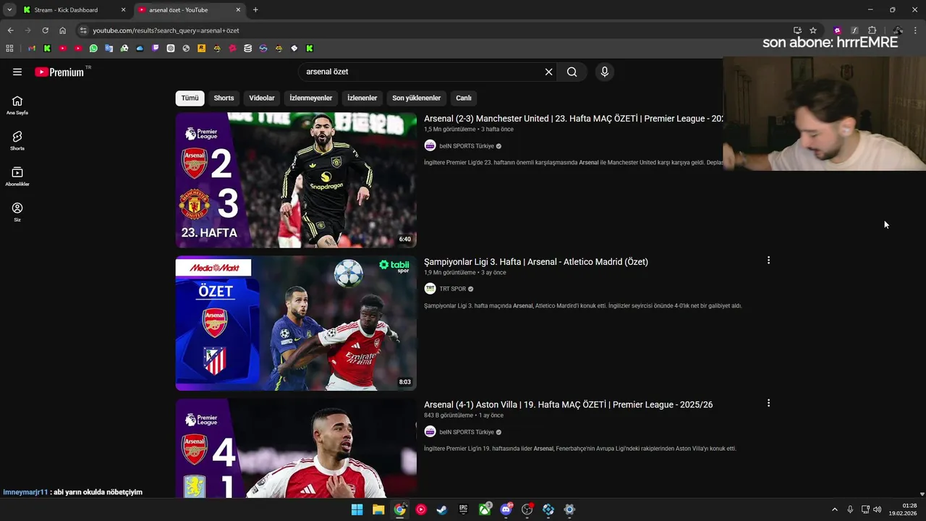Open Abonelikler in the sidebar
Image resolution: width=926 pixels, height=521 pixels.
pyautogui.click(x=17, y=176)
